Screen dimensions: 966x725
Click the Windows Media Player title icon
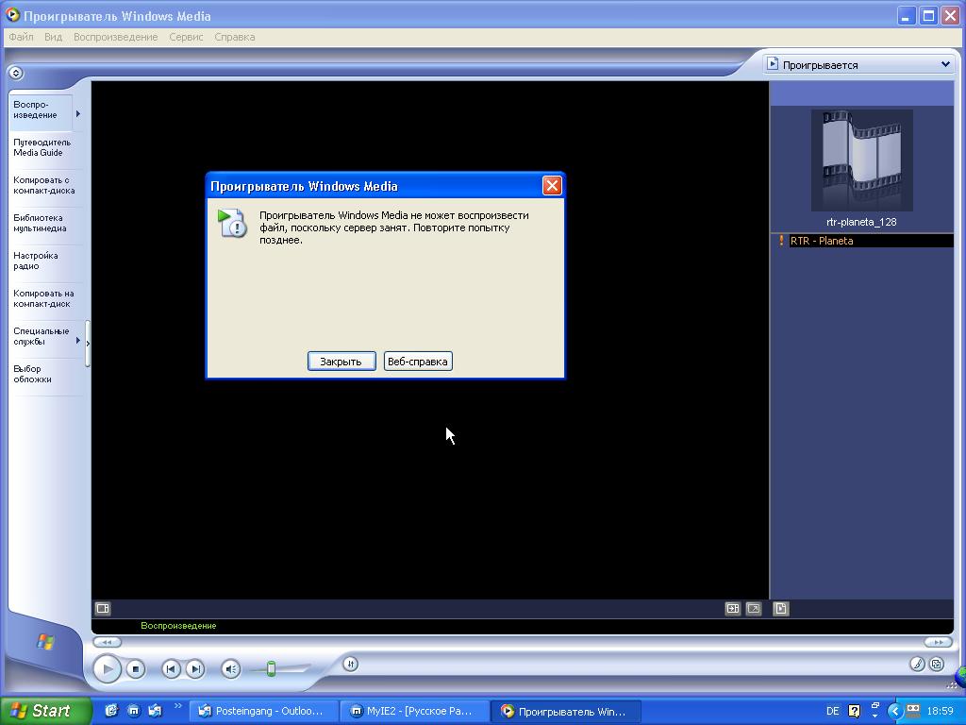pos(12,15)
